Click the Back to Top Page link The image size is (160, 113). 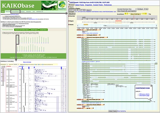click(x=27, y=62)
